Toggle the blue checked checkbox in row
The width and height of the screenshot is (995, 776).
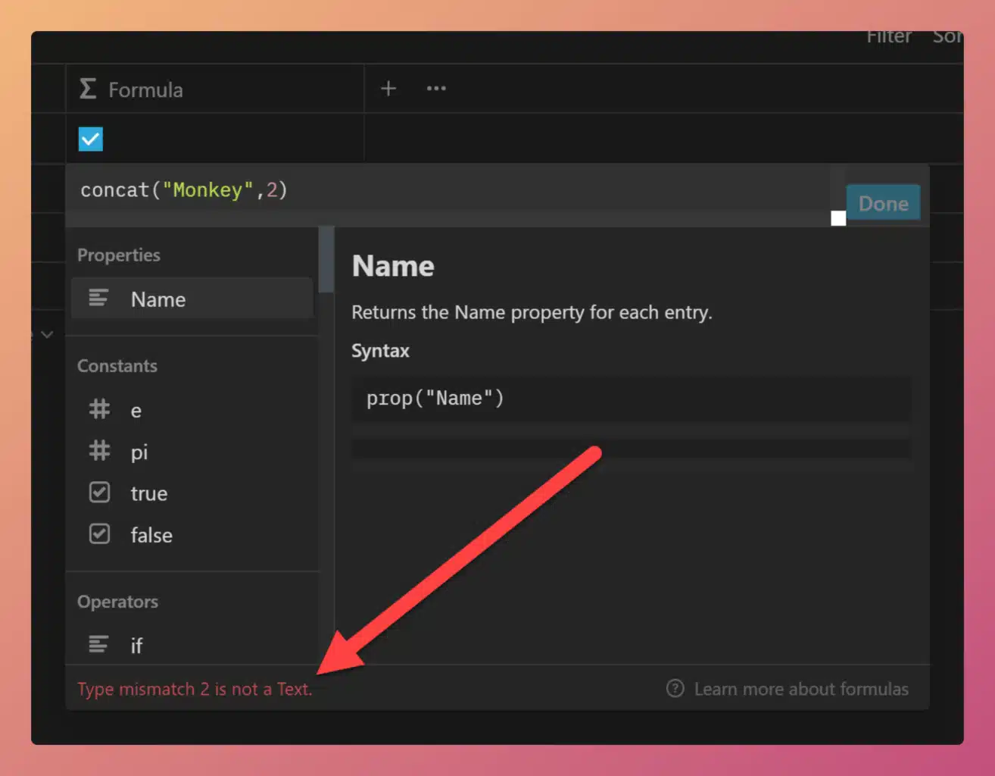pos(91,139)
